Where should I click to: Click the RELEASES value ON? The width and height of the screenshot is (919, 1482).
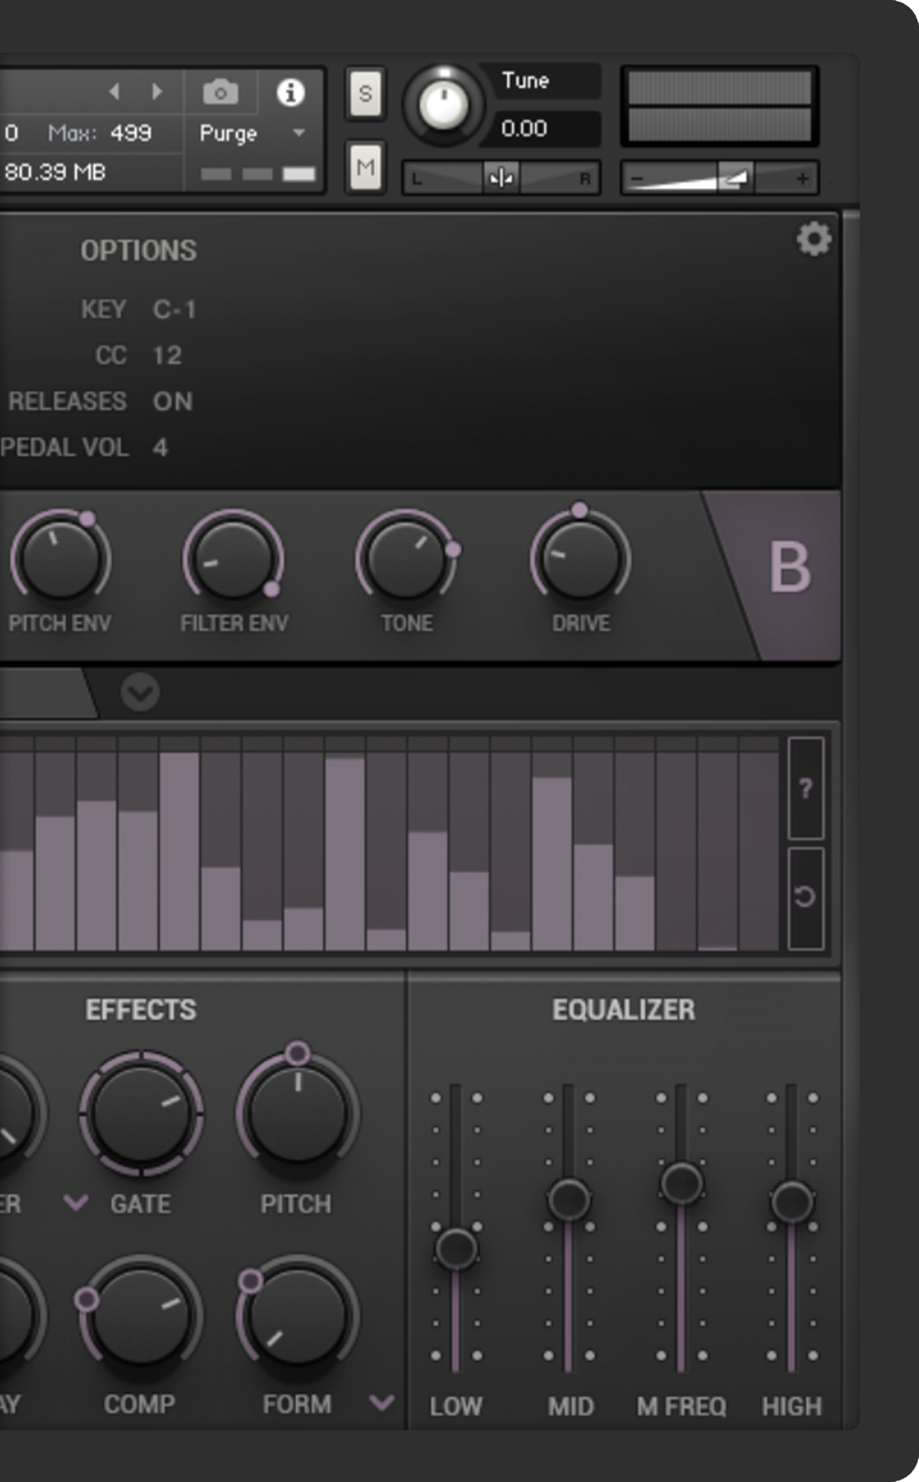[x=172, y=402]
